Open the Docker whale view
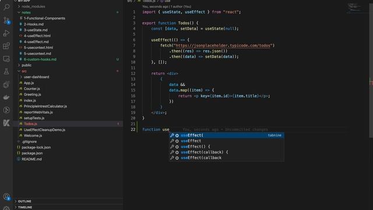The height and width of the screenshot is (210, 373). [x=6, y=97]
